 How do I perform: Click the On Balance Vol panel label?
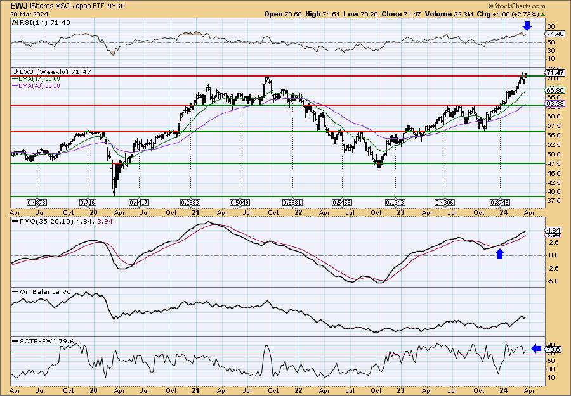[x=46, y=291]
